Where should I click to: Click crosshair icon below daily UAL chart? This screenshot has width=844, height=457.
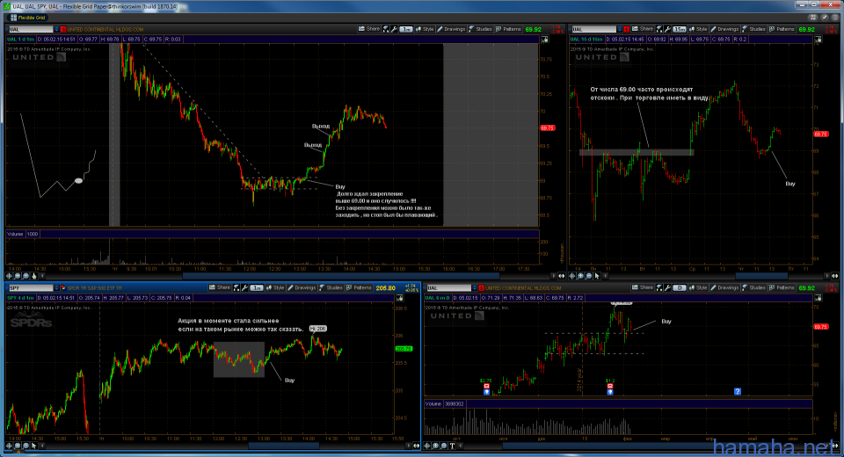pos(427,446)
